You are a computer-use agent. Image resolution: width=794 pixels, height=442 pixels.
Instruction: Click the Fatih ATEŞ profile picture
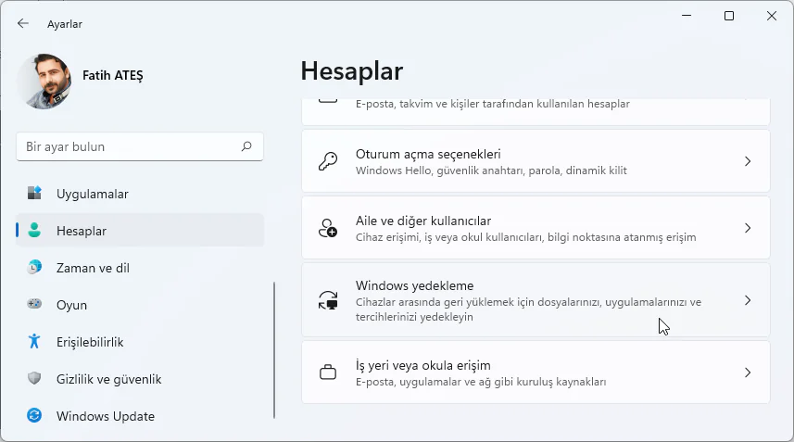[44, 81]
